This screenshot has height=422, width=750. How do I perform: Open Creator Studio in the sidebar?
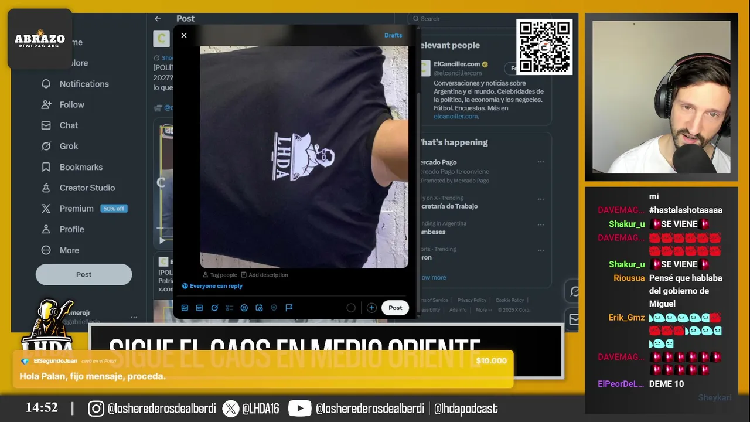[x=78, y=188]
